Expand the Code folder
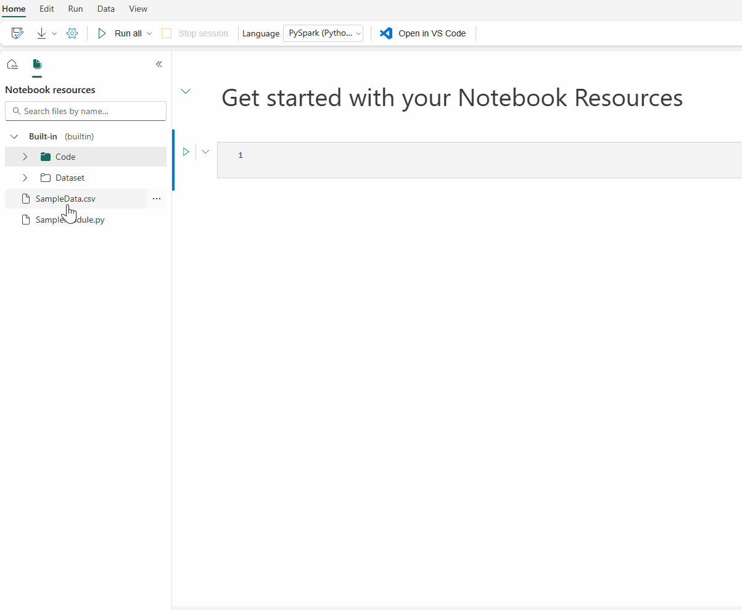This screenshot has height=610, width=742. coord(25,157)
